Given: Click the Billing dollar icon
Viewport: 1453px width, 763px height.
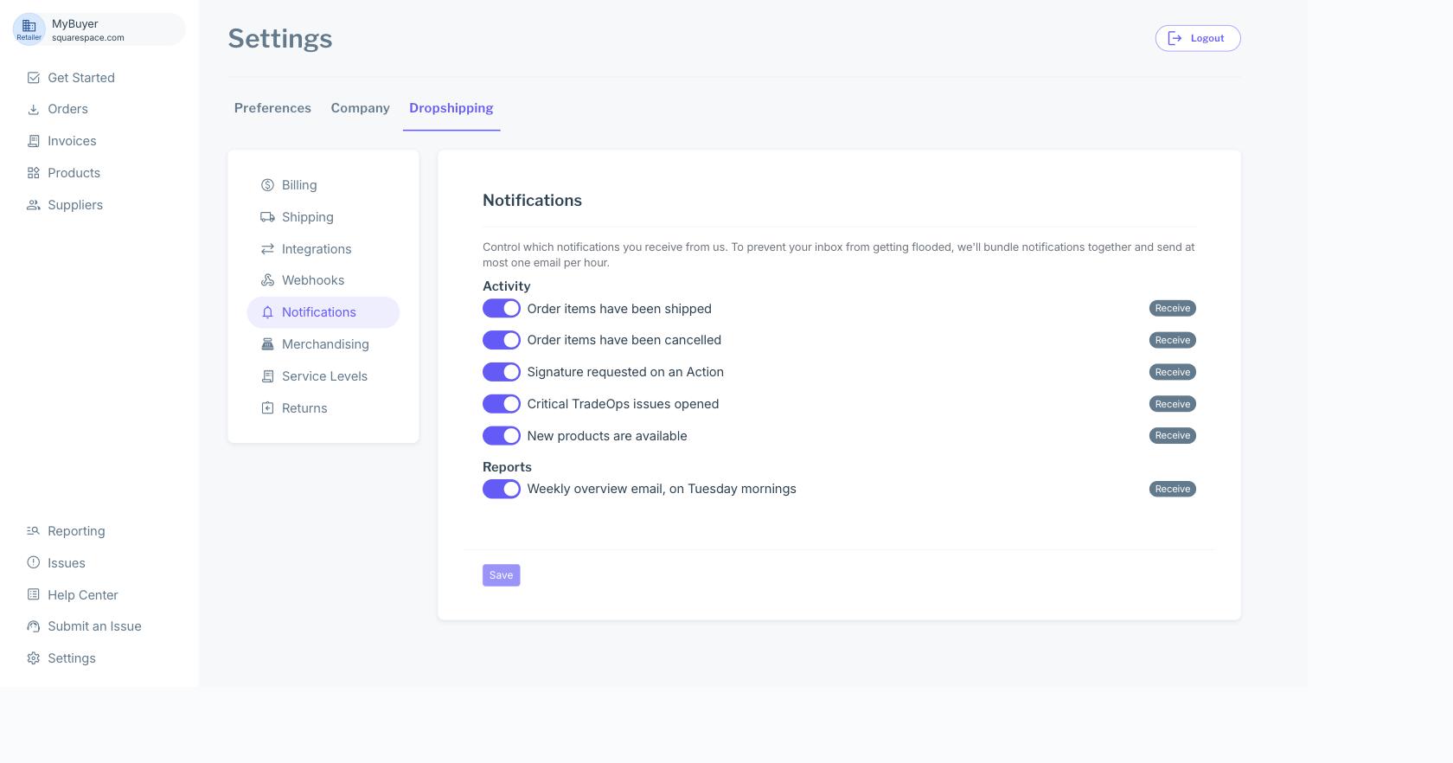Looking at the screenshot, I should tap(267, 185).
